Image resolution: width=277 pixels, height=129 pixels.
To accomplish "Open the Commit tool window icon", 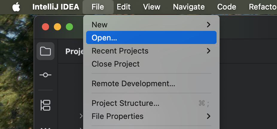I will (x=45, y=75).
